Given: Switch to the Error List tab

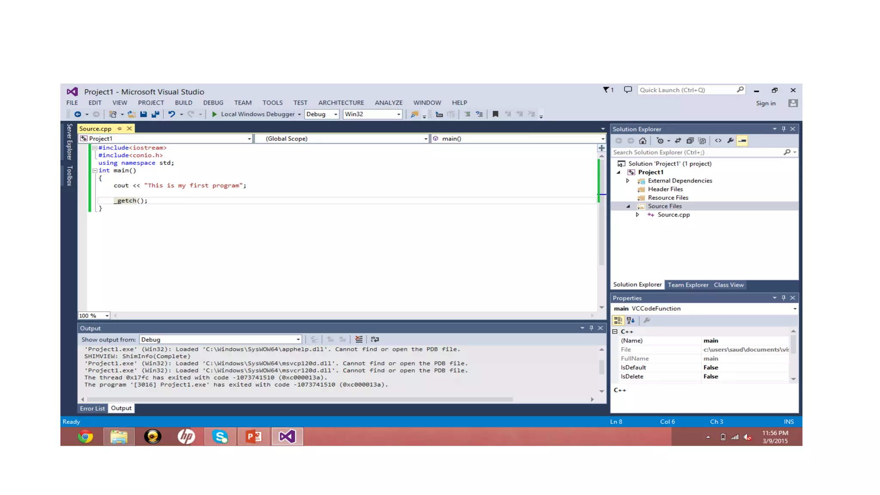Looking at the screenshot, I should pyautogui.click(x=92, y=409).
